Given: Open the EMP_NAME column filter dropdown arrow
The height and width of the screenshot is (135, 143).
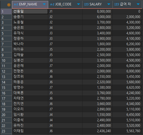Looking at the screenshot, I should pos(44,4).
